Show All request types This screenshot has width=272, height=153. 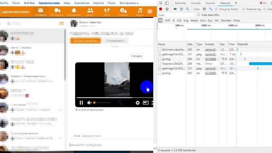click(160, 20)
